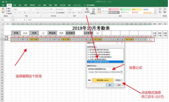Click the Orientation text angle icon
Screen dimensions: 169x102
51,10
